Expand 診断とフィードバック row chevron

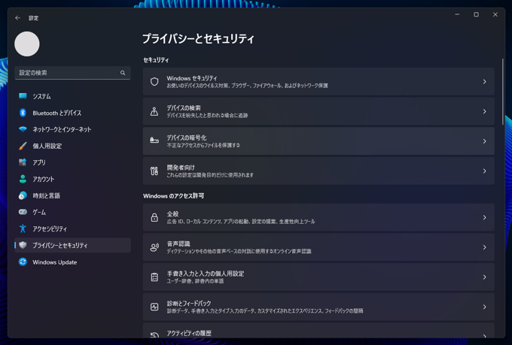point(485,307)
